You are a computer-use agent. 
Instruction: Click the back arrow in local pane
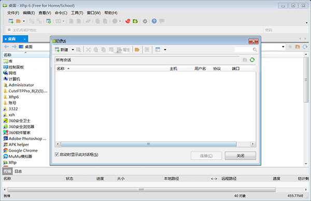coord(7,47)
